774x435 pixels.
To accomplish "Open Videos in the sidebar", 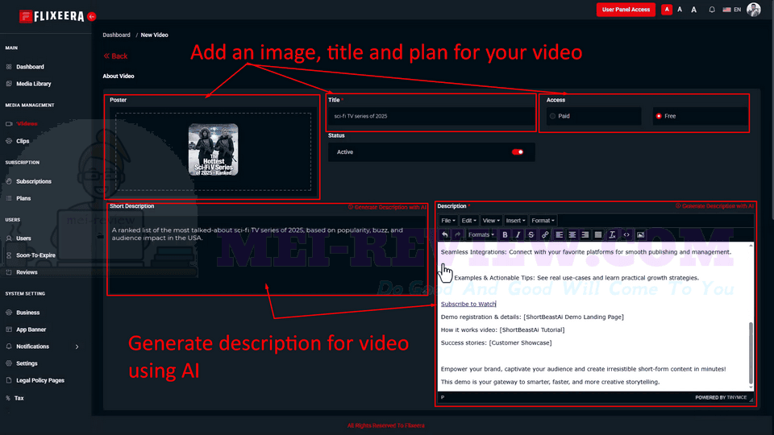I will (27, 124).
